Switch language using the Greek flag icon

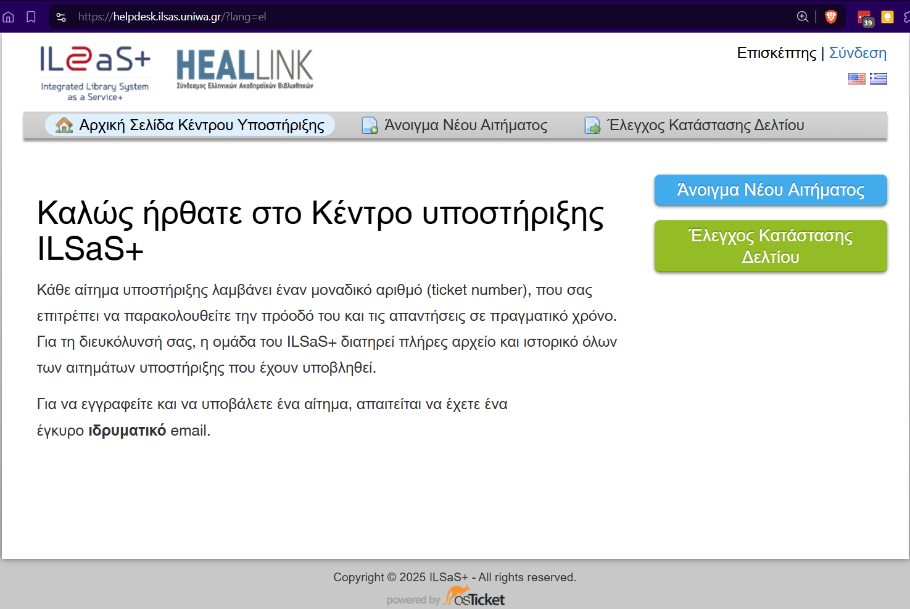point(879,78)
